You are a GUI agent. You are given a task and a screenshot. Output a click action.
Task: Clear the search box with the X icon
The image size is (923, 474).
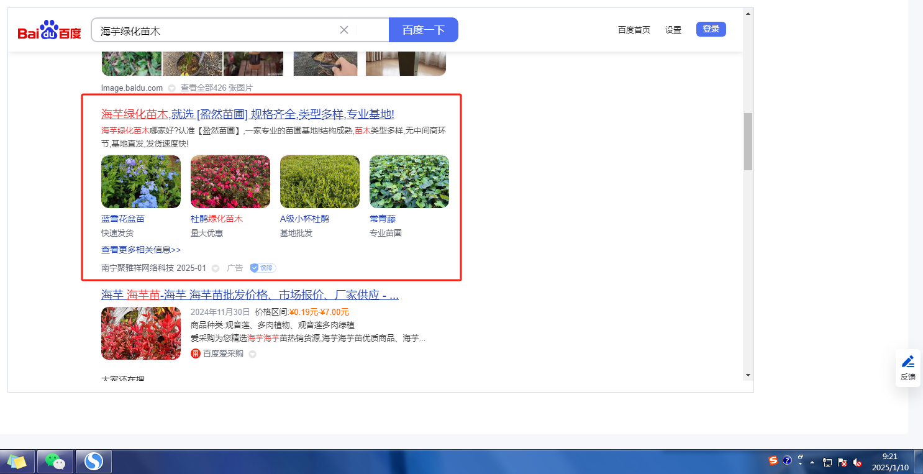coord(344,30)
